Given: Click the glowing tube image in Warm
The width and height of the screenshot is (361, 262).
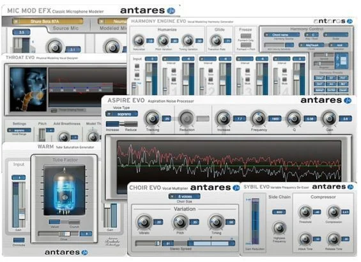Looking at the screenshot, I should pos(65,190).
